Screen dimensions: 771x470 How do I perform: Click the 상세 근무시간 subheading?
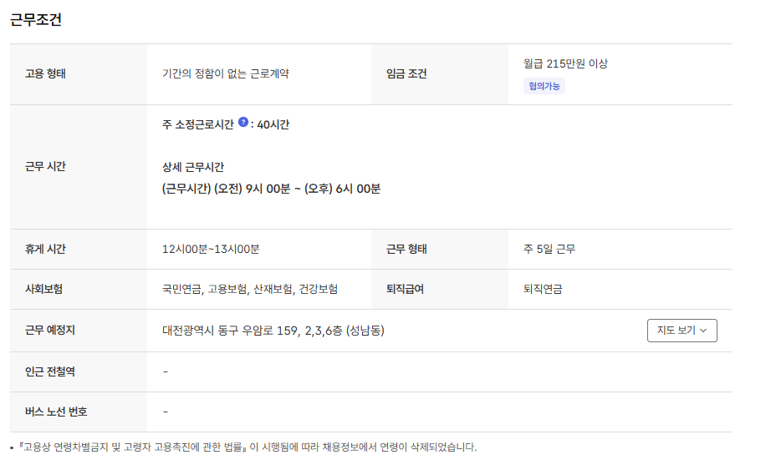[199, 167]
